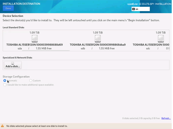The image size is (173, 129).
Task: Click the TOSHIBA disk name ending in 88d69
Action: 35,45
